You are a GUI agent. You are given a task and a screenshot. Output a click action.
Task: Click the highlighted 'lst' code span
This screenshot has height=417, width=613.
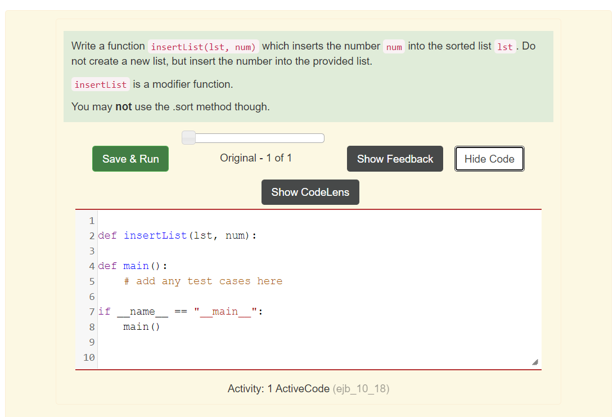pos(504,46)
